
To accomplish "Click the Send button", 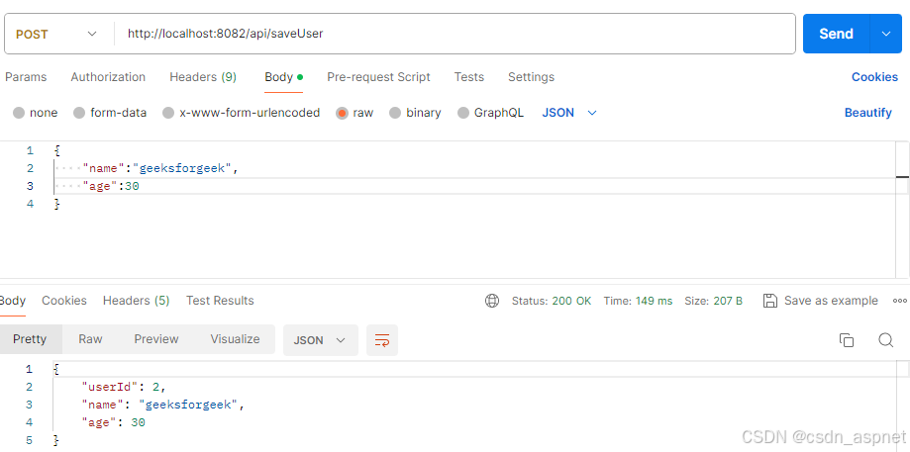I will (837, 34).
